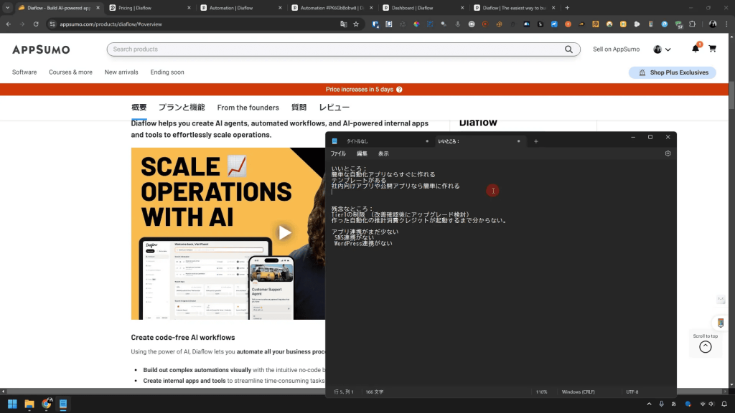This screenshot has height=413, width=735.
Task: Open the AppSumo notifications bell
Action: (696, 49)
